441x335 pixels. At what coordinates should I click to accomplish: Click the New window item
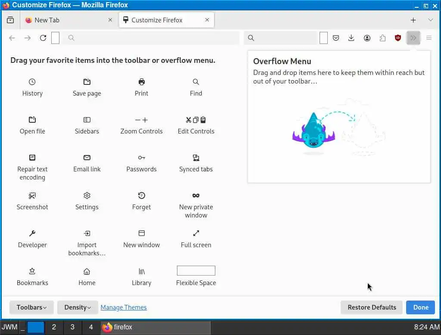141,239
